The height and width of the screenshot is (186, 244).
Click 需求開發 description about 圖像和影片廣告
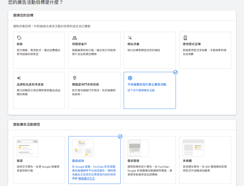[x=150, y=171]
